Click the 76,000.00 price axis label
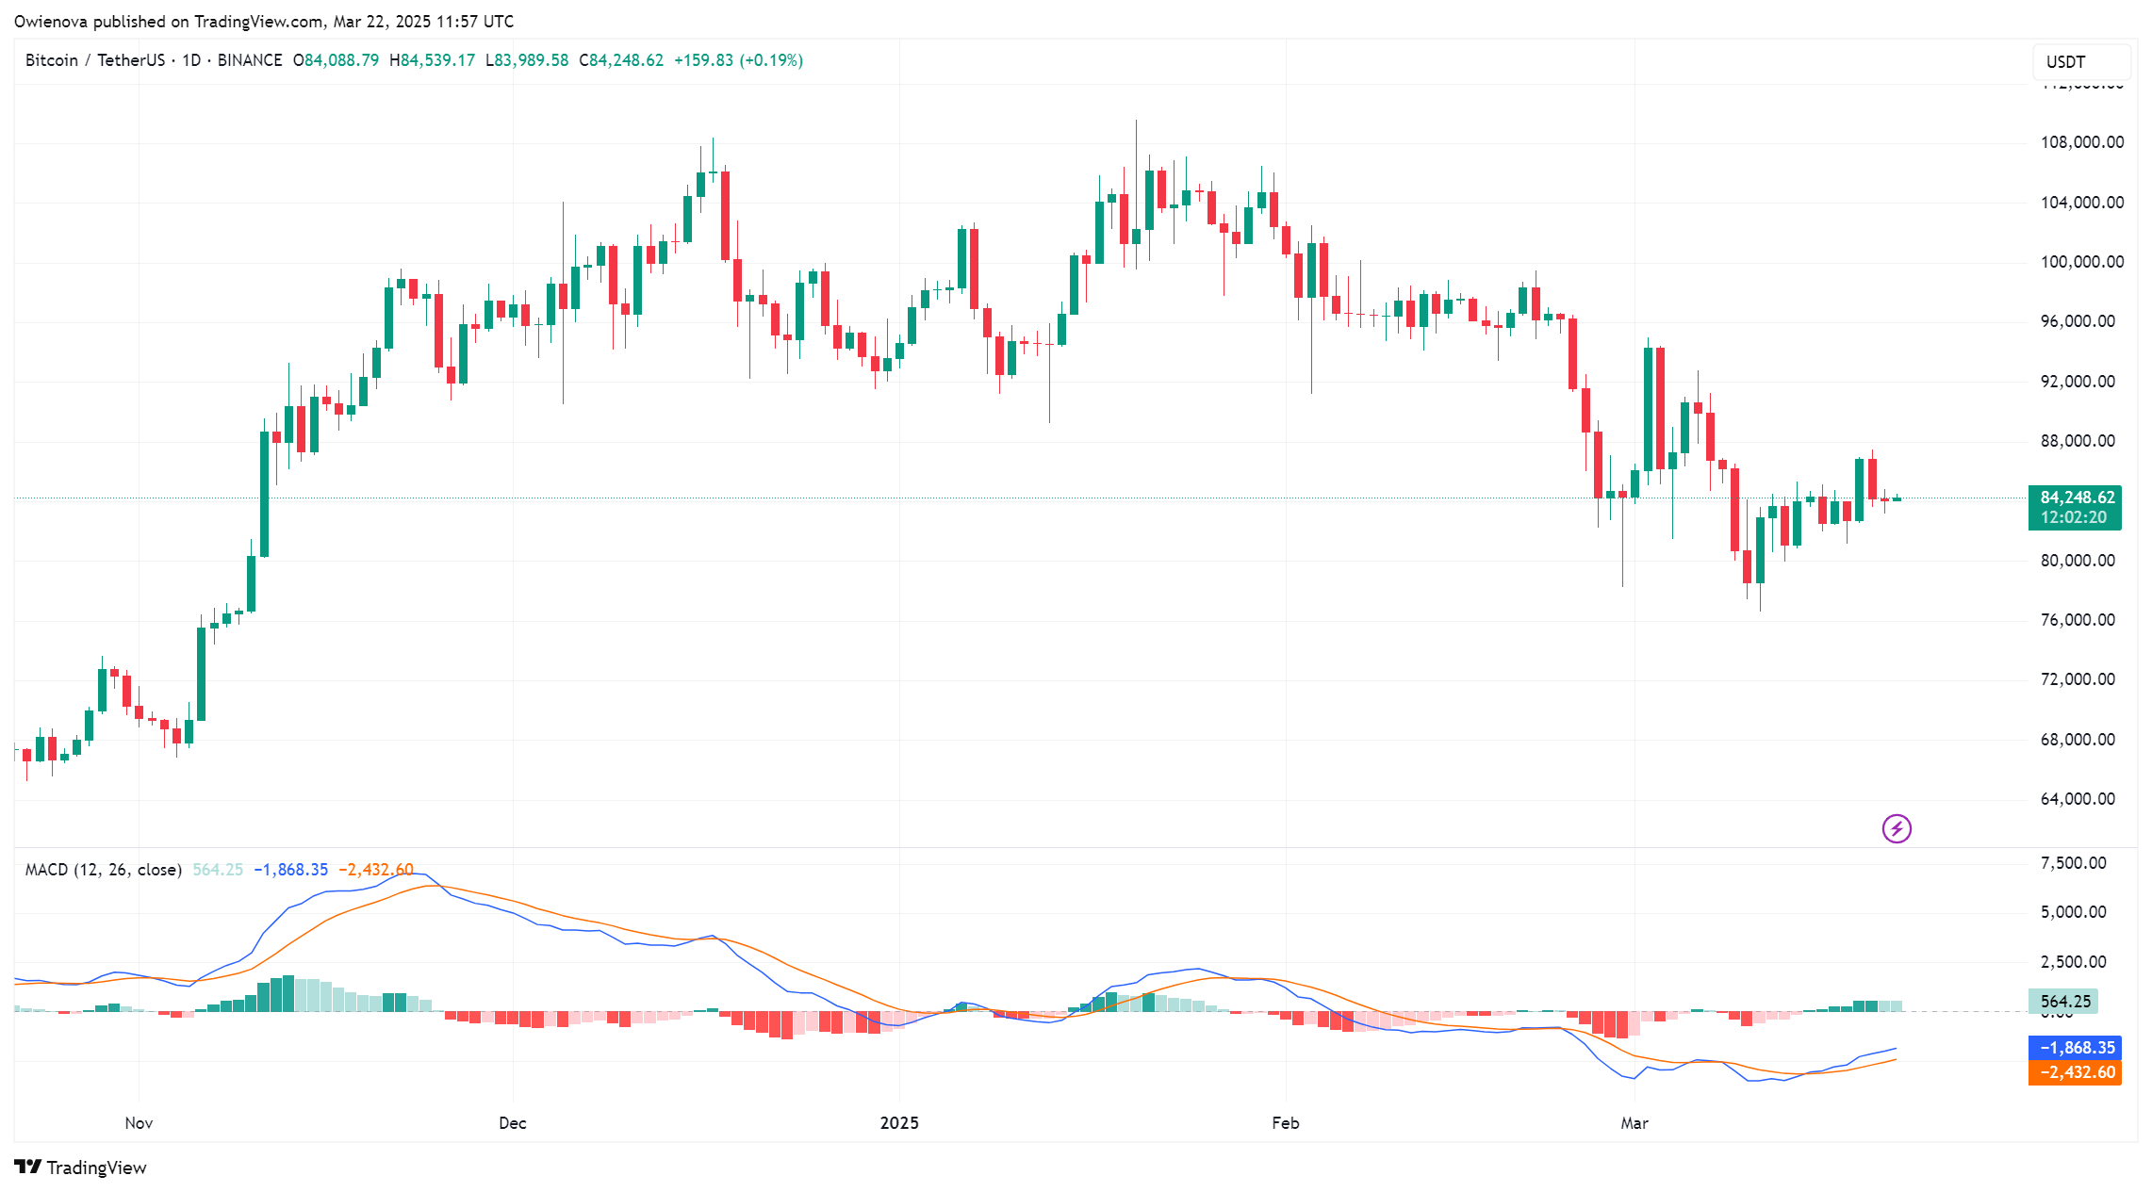This screenshot has height=1192, width=2152. (x=2078, y=620)
